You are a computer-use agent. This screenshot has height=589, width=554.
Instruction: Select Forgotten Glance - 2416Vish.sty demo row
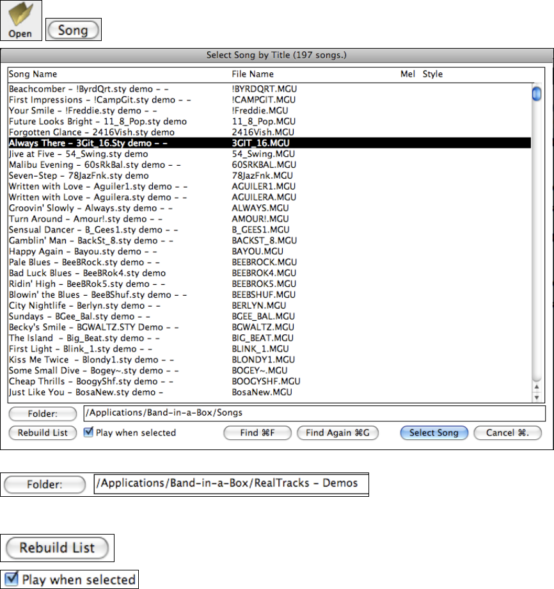[x=269, y=133]
